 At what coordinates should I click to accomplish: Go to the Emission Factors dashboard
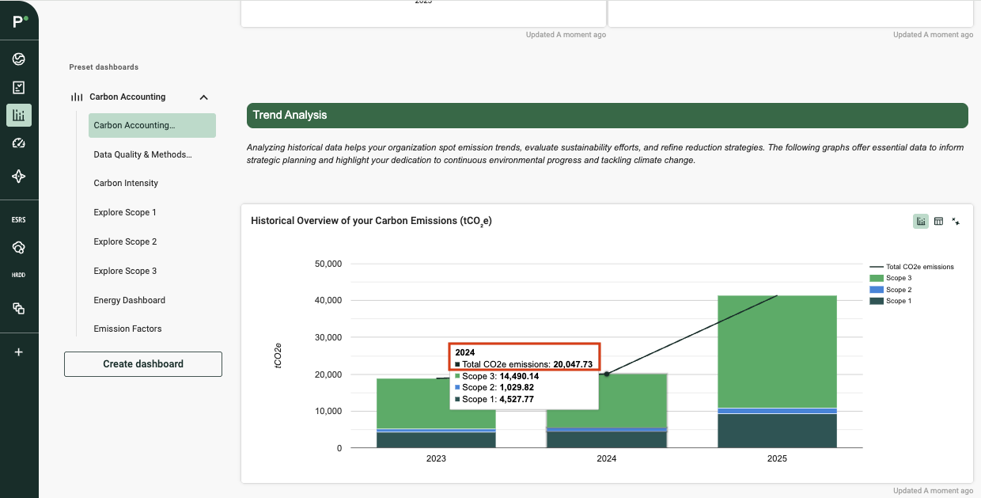click(127, 329)
